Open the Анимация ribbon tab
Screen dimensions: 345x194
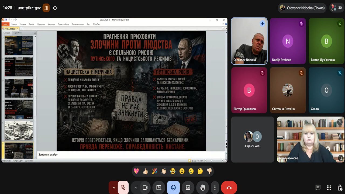coord(51,24)
